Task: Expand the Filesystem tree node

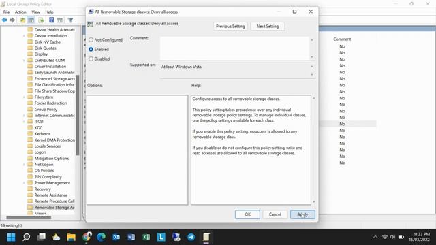Action: coord(24,97)
